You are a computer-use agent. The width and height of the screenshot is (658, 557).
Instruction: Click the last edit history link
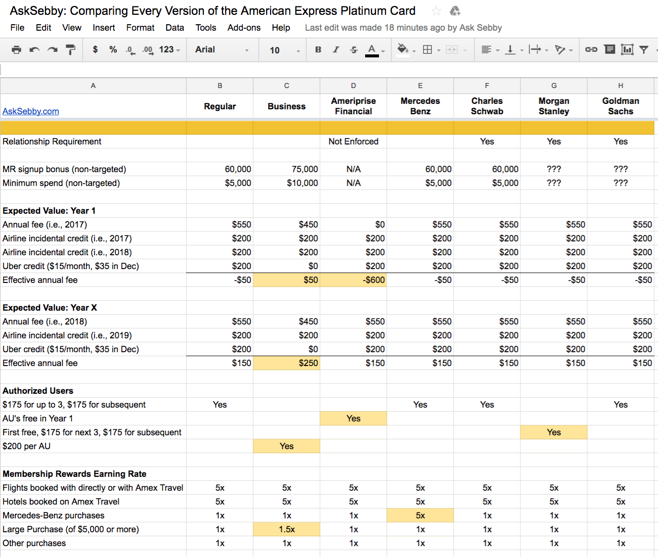403,28
